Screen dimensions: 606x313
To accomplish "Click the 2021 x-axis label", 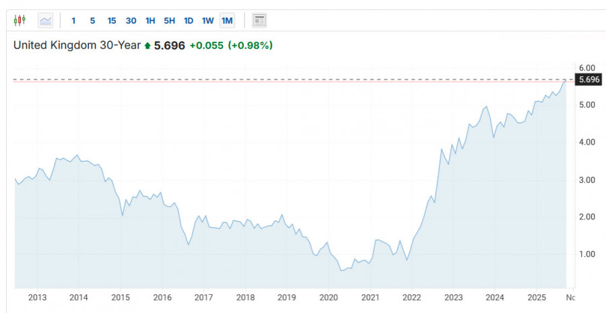I will [x=370, y=298].
